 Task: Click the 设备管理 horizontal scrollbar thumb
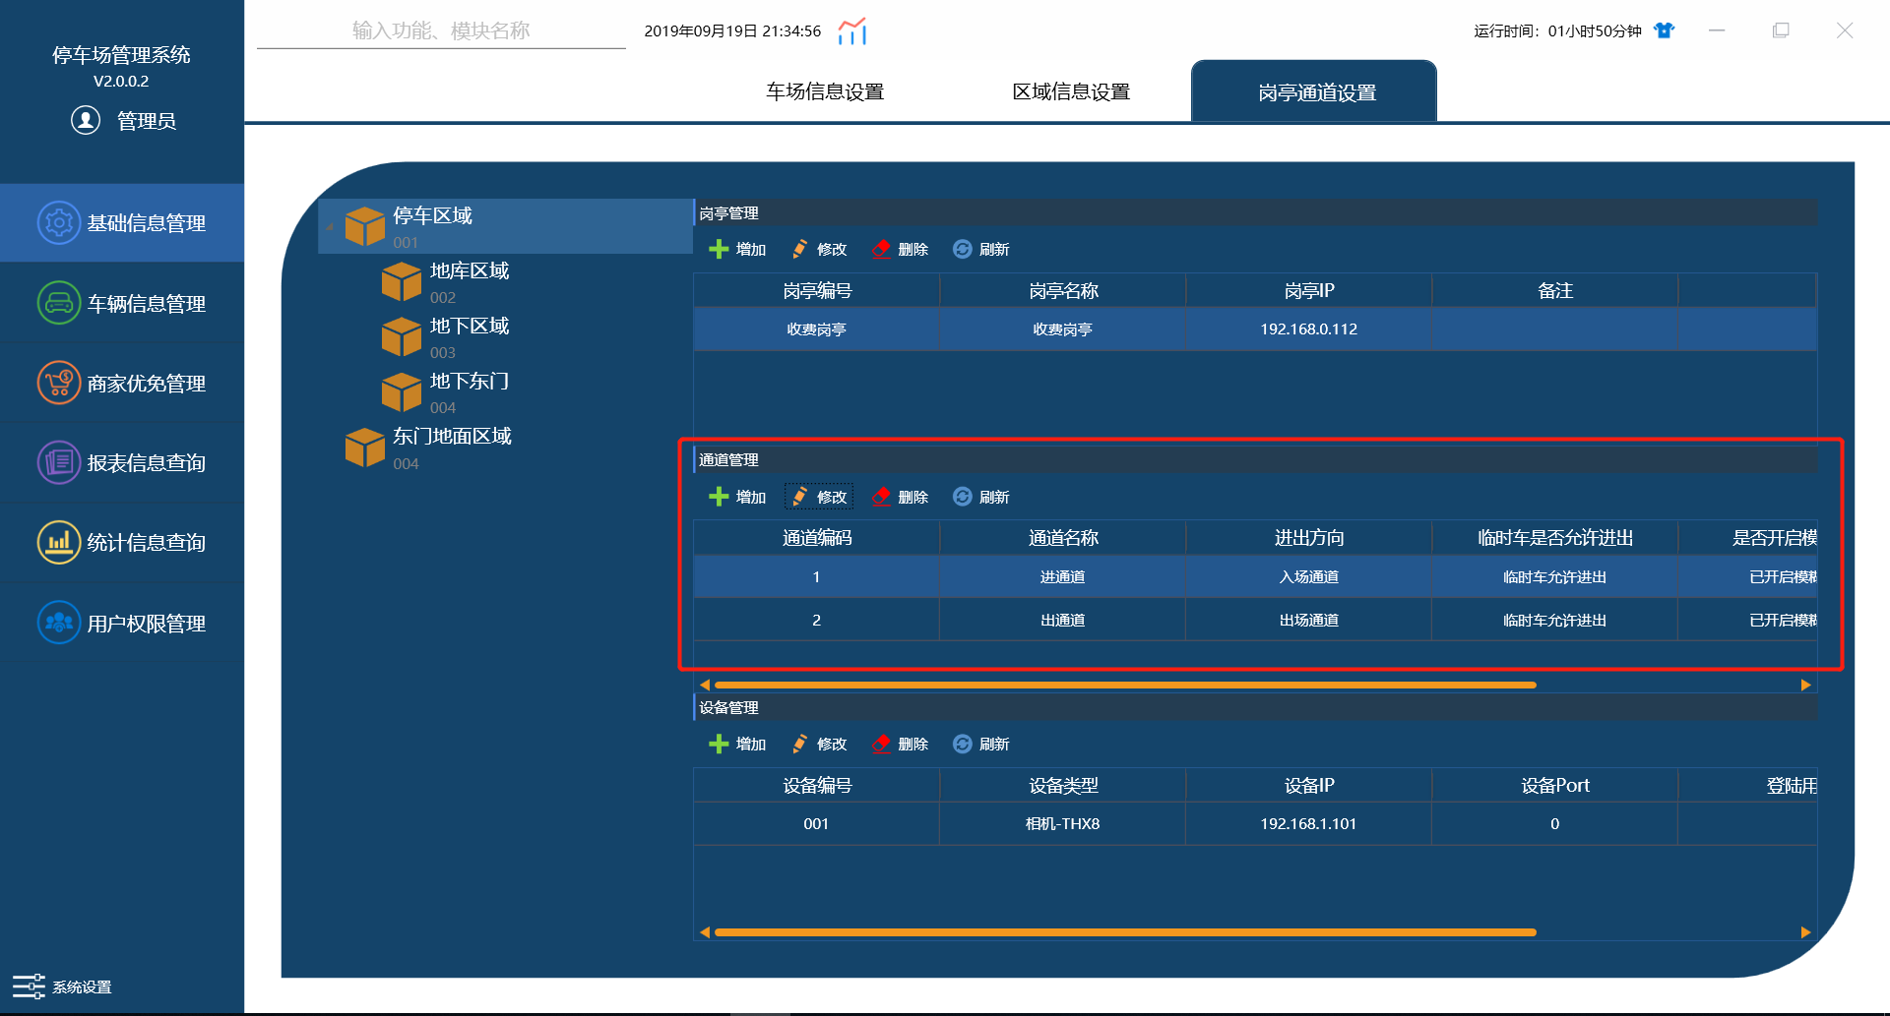point(1125,932)
